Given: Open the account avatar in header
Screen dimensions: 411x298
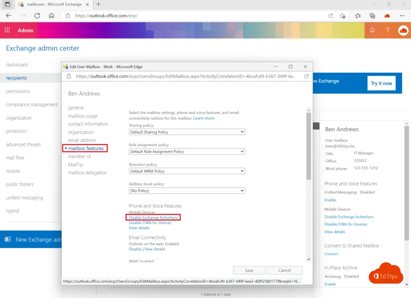Looking at the screenshot, I should [403, 30].
